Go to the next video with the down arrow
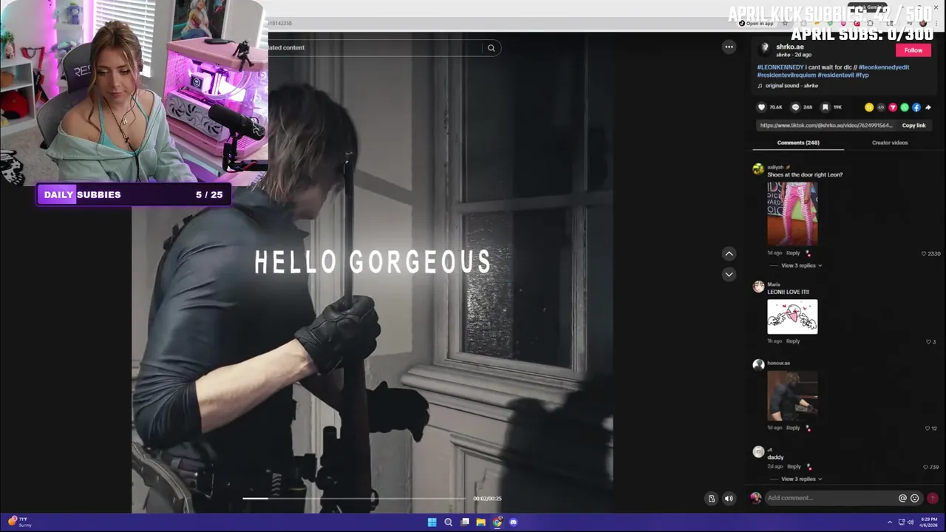This screenshot has width=946, height=532. pos(729,274)
